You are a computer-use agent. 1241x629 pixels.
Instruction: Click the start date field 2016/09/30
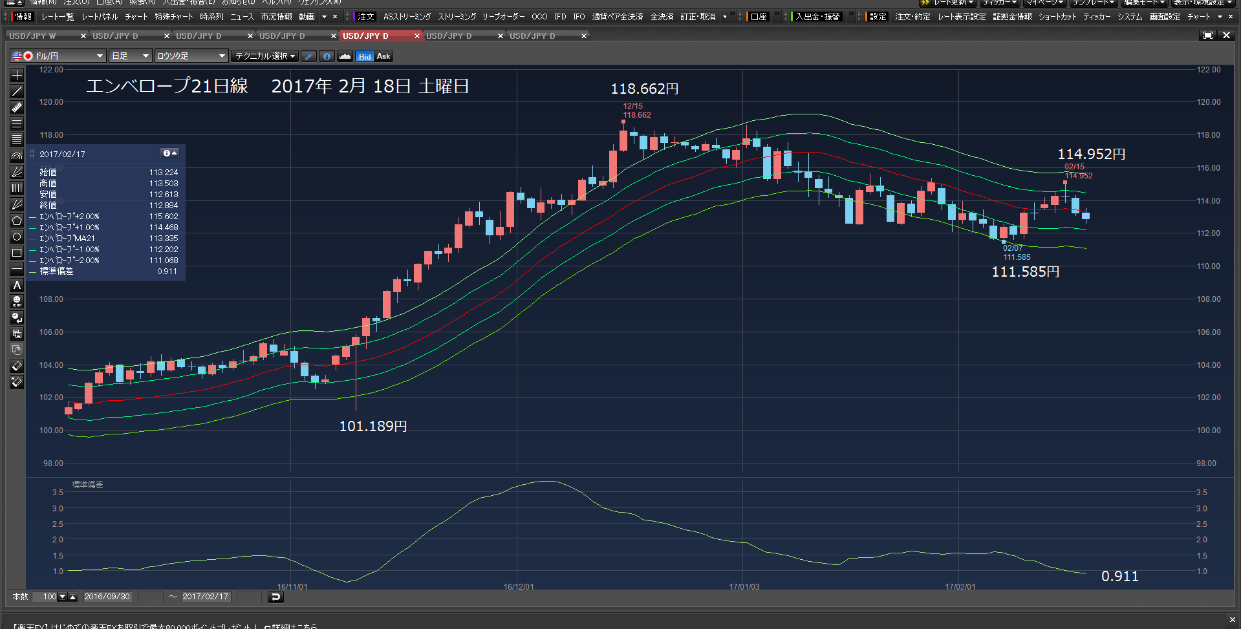[x=107, y=597]
